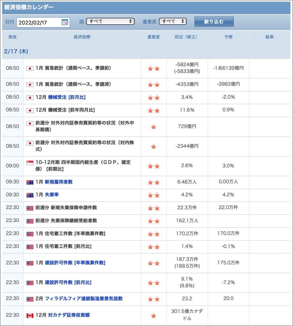Screen dimensions: 293x326
Task: Click the Japan flag beside 貿易統計 季調済
Action: click(x=30, y=85)
